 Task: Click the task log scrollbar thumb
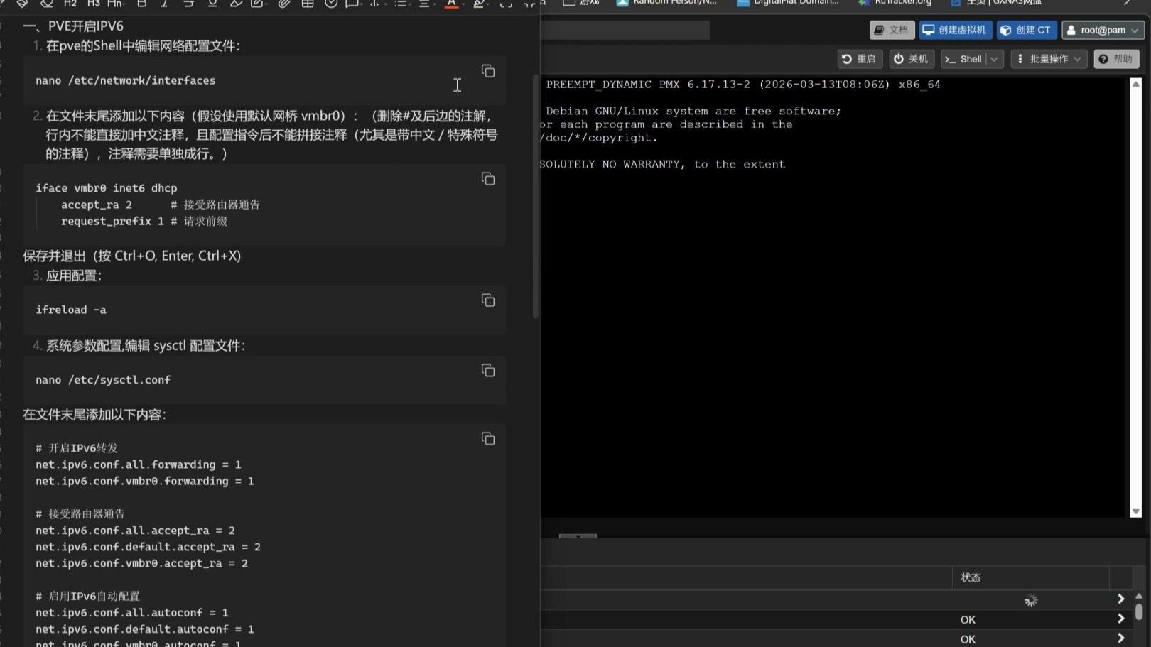pos(1139,611)
